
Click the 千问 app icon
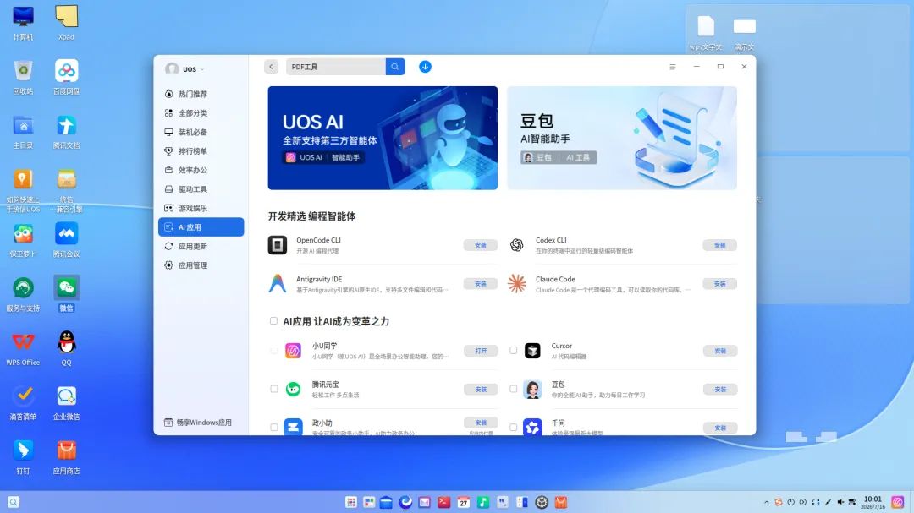click(x=532, y=427)
